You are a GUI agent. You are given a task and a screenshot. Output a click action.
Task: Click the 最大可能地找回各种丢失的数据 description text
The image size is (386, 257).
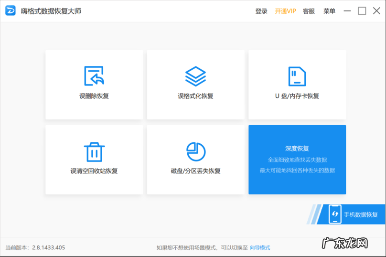click(x=297, y=171)
